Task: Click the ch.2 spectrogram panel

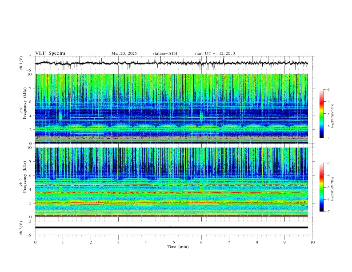Action: tap(172, 182)
